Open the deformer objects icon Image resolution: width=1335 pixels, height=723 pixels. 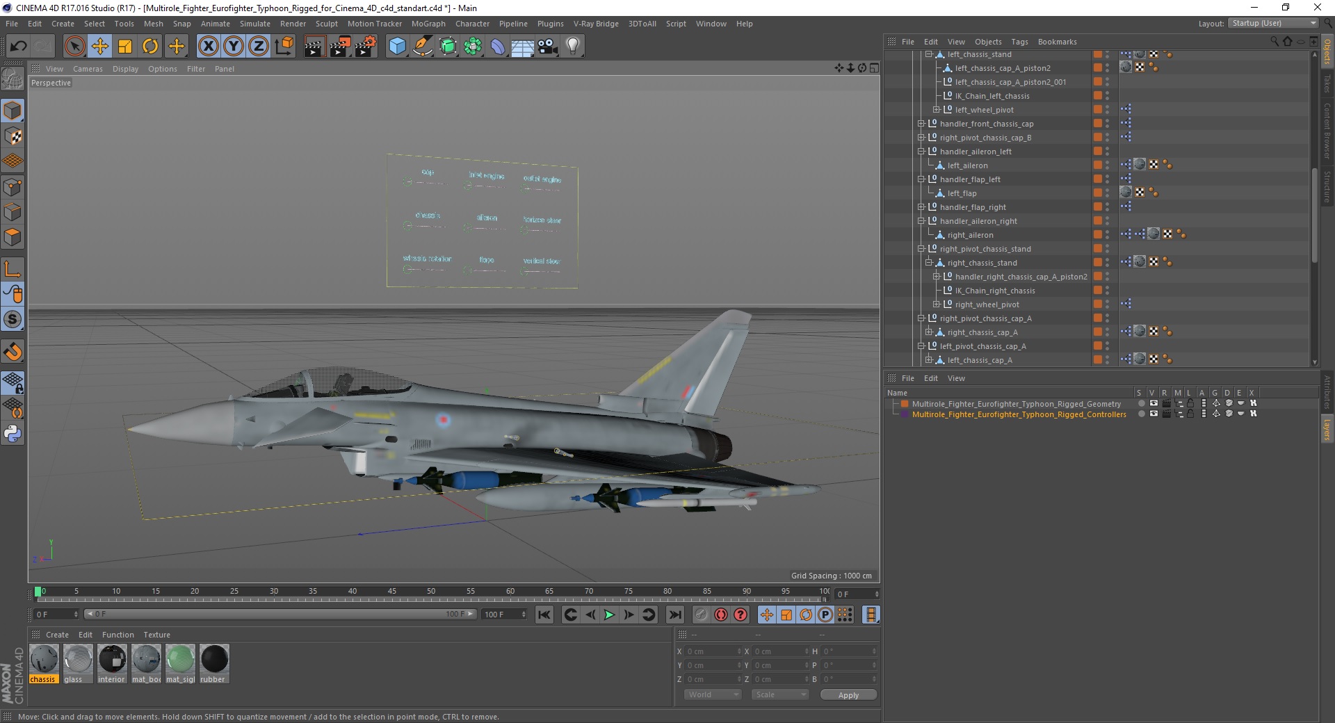coord(499,47)
